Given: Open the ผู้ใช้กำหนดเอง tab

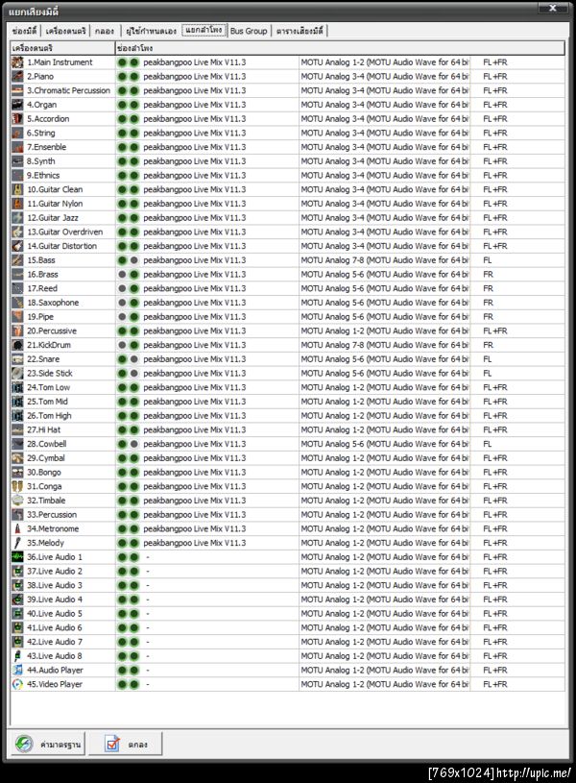Looking at the screenshot, I should coord(151,31).
